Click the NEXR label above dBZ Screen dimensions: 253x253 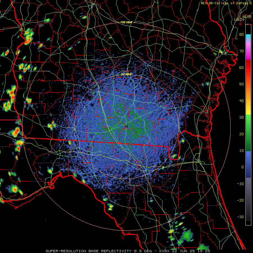[x=247, y=17]
